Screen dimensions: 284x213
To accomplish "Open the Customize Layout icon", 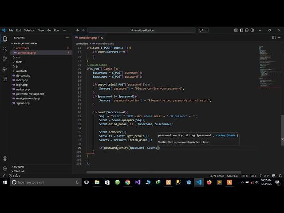I will coord(236,30).
